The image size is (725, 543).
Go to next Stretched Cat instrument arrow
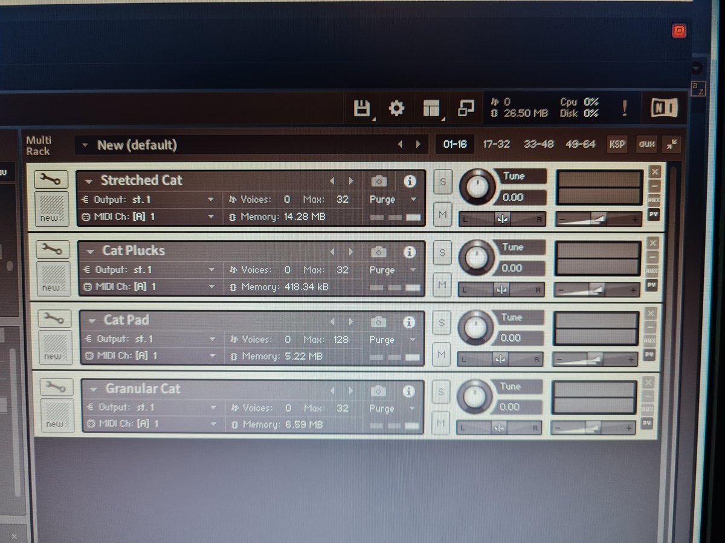[x=351, y=181]
